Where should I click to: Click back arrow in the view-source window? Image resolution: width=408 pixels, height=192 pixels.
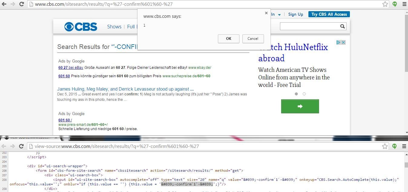point(4,146)
